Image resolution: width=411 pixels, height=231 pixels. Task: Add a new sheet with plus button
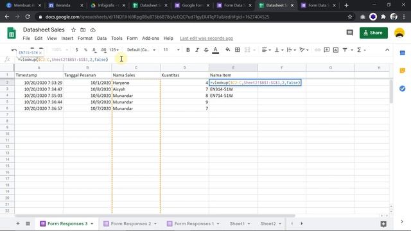point(18,224)
